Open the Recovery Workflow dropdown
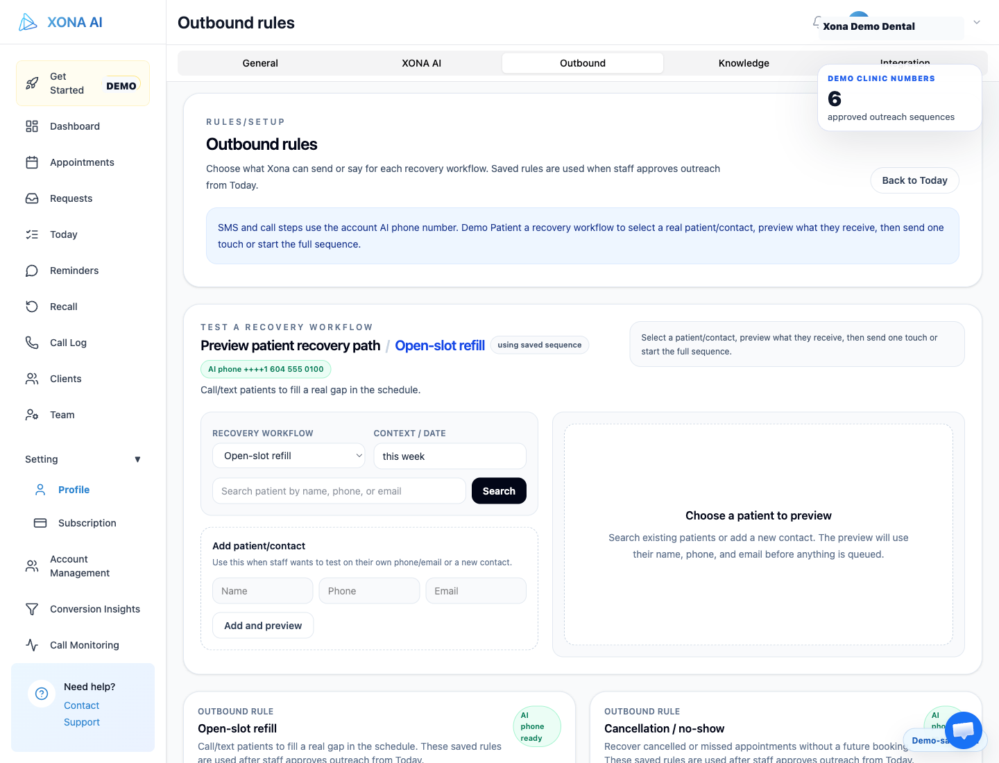The image size is (999, 763). point(289,456)
